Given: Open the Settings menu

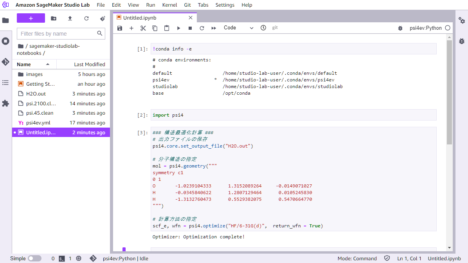Looking at the screenshot, I should [x=225, y=5].
